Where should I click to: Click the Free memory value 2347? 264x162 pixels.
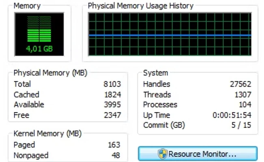click(112, 115)
